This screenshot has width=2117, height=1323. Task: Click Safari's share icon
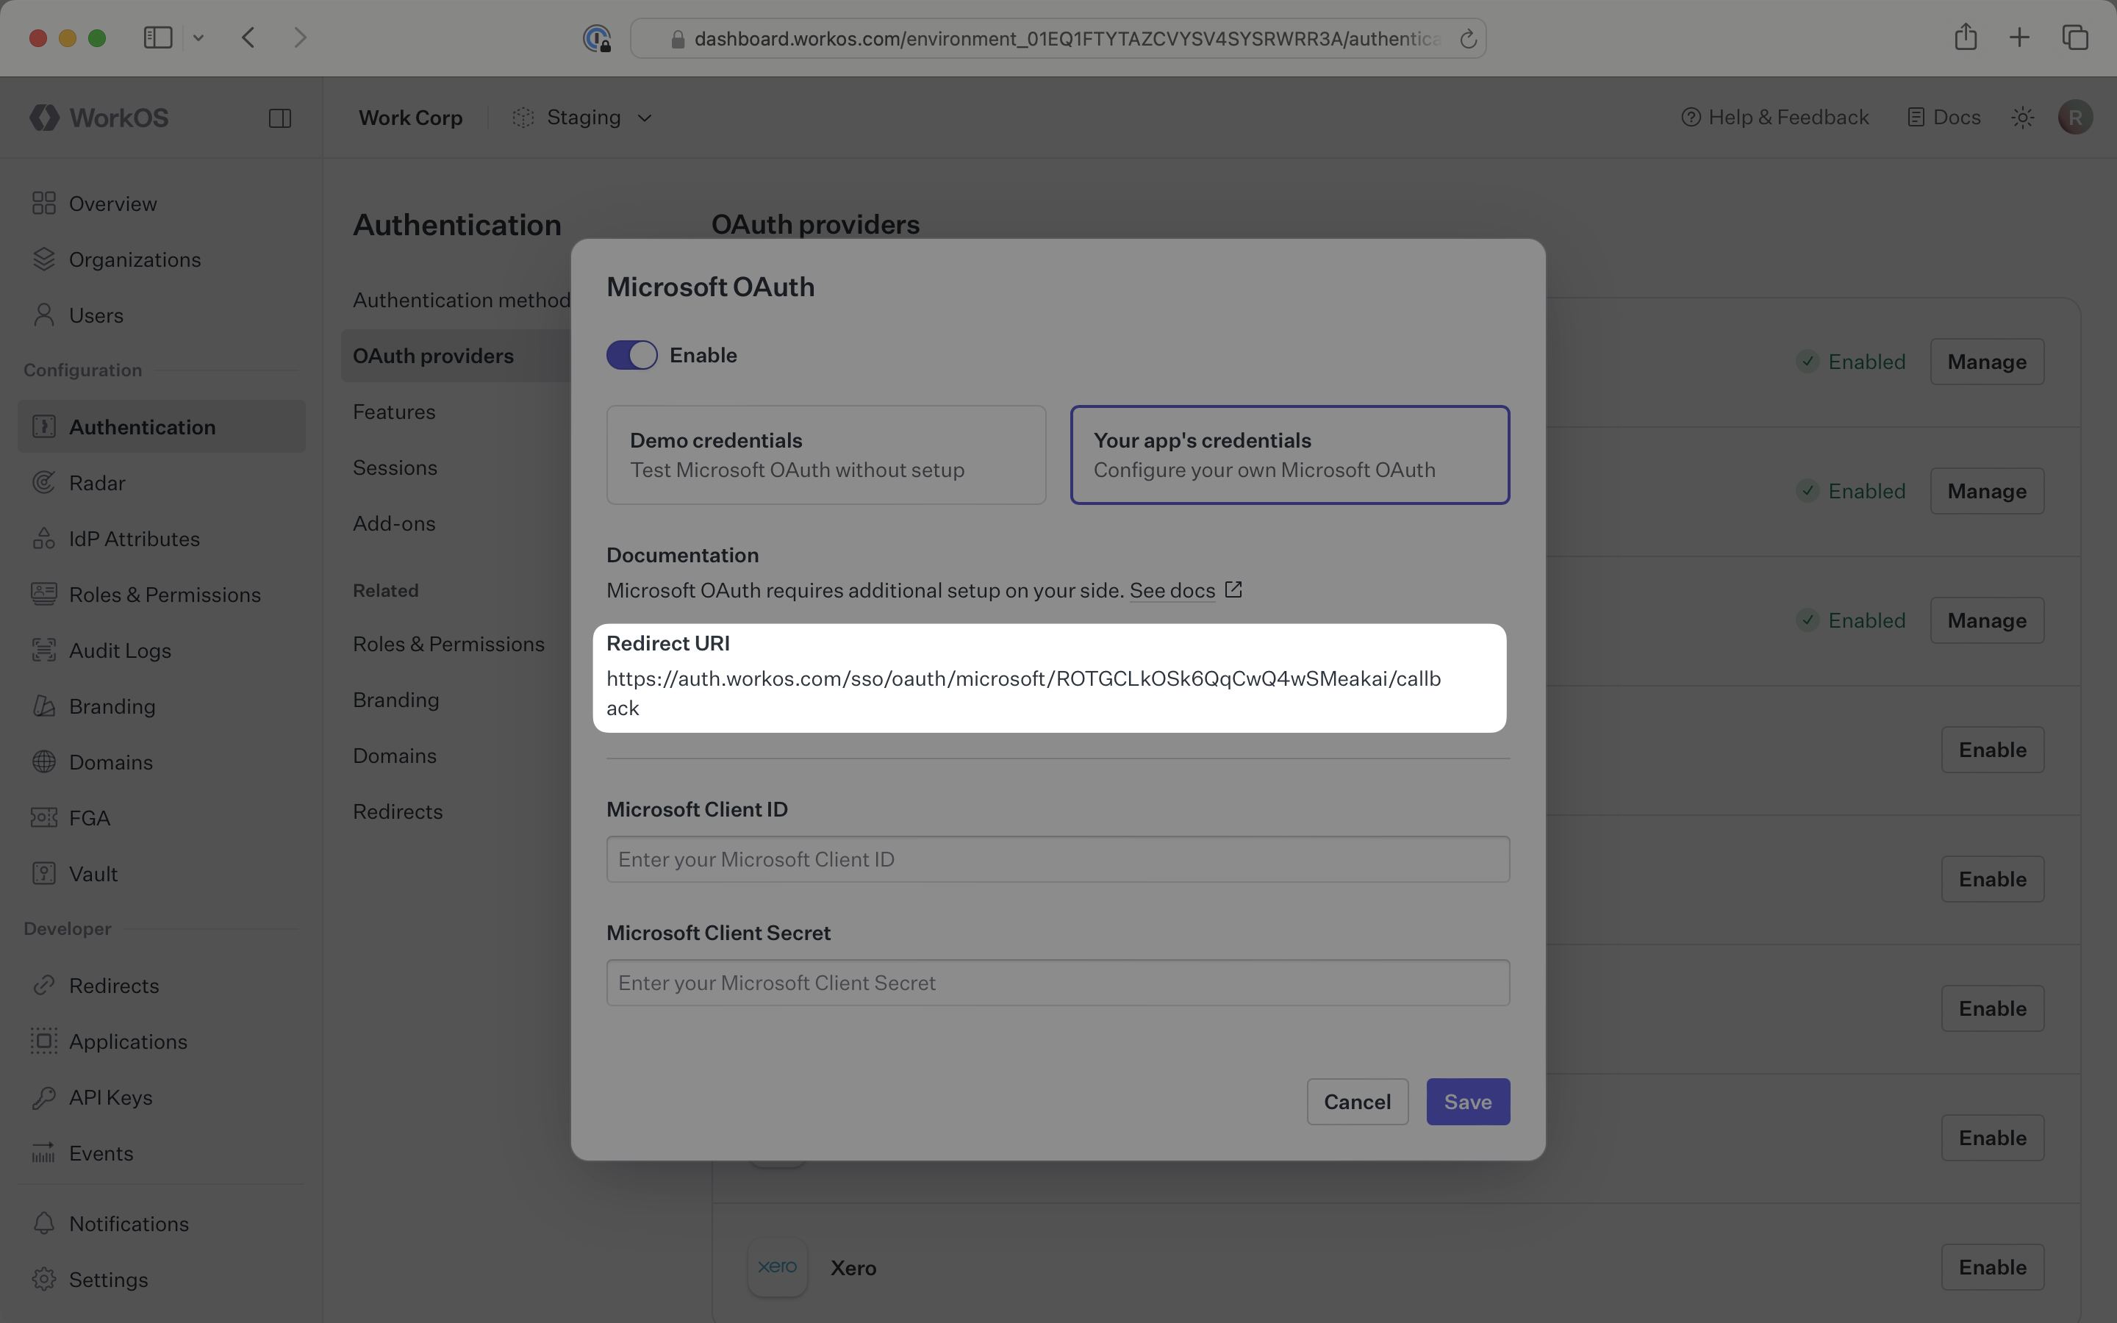click(1966, 37)
